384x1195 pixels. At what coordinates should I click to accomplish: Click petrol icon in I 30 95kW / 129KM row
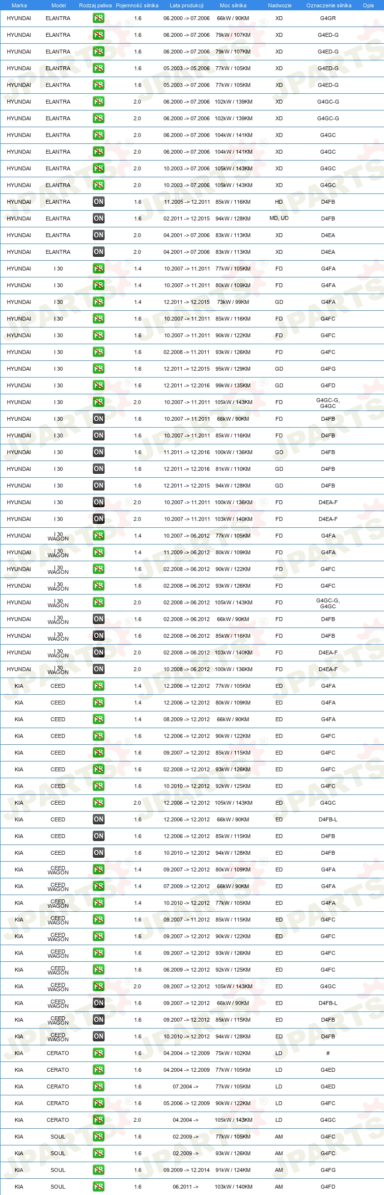[x=98, y=369]
